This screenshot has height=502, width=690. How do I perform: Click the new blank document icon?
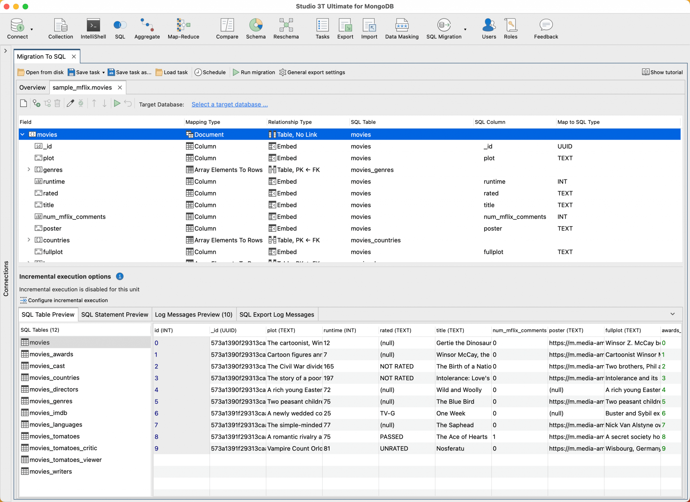pos(24,104)
